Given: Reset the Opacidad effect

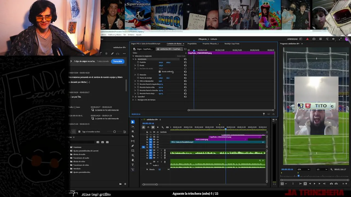Looking at the screenshot, I should [x=185, y=97].
